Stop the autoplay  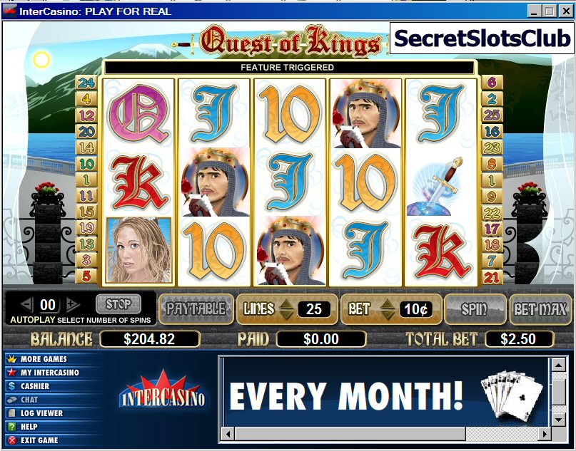[118, 304]
